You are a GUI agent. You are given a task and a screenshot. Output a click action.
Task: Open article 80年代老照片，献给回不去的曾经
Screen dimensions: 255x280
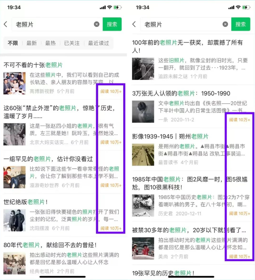[50, 245]
